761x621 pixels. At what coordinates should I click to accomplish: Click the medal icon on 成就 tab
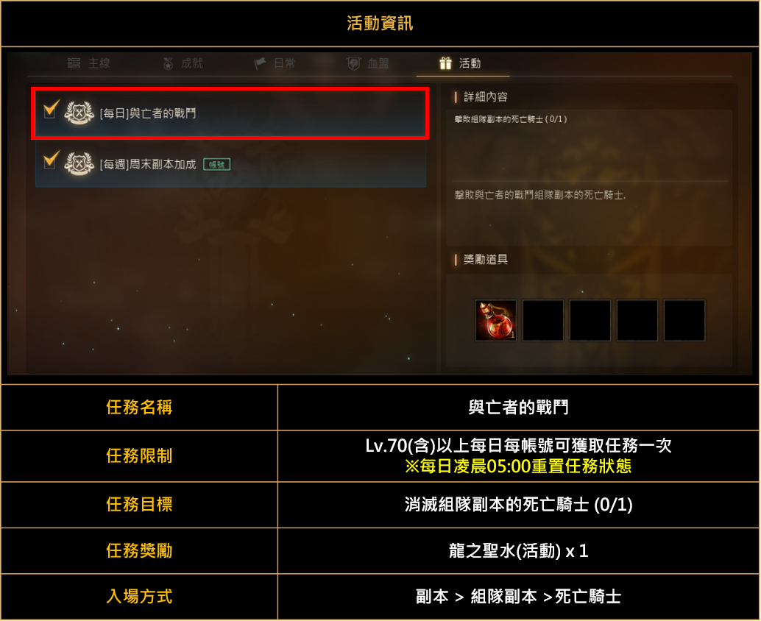168,63
